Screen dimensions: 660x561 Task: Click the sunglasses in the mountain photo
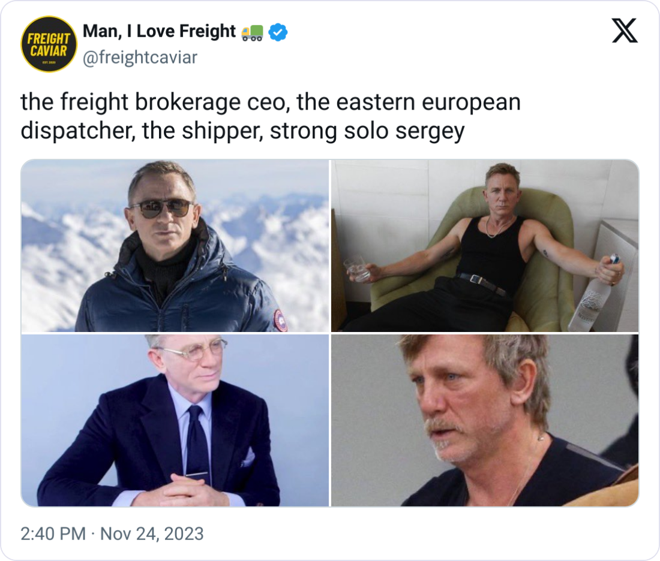click(x=162, y=209)
